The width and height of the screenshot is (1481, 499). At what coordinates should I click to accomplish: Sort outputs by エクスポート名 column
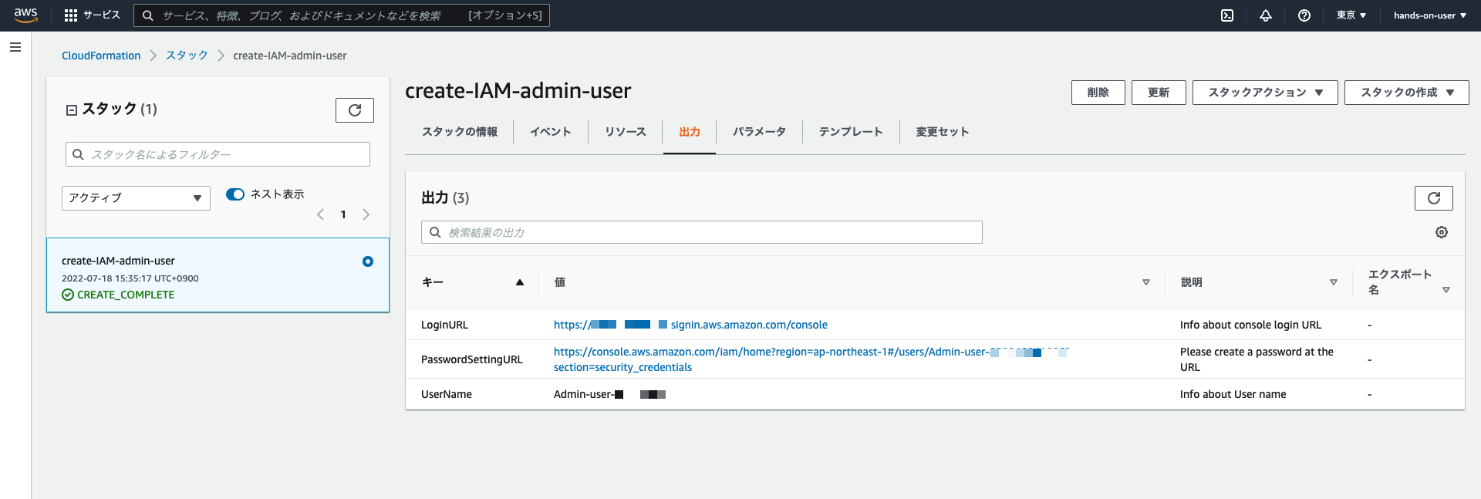click(1446, 290)
